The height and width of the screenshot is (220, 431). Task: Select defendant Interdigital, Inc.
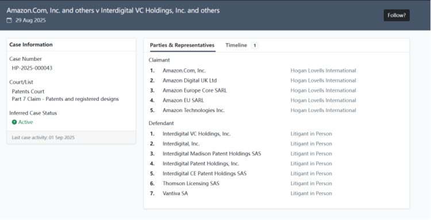[181, 144]
